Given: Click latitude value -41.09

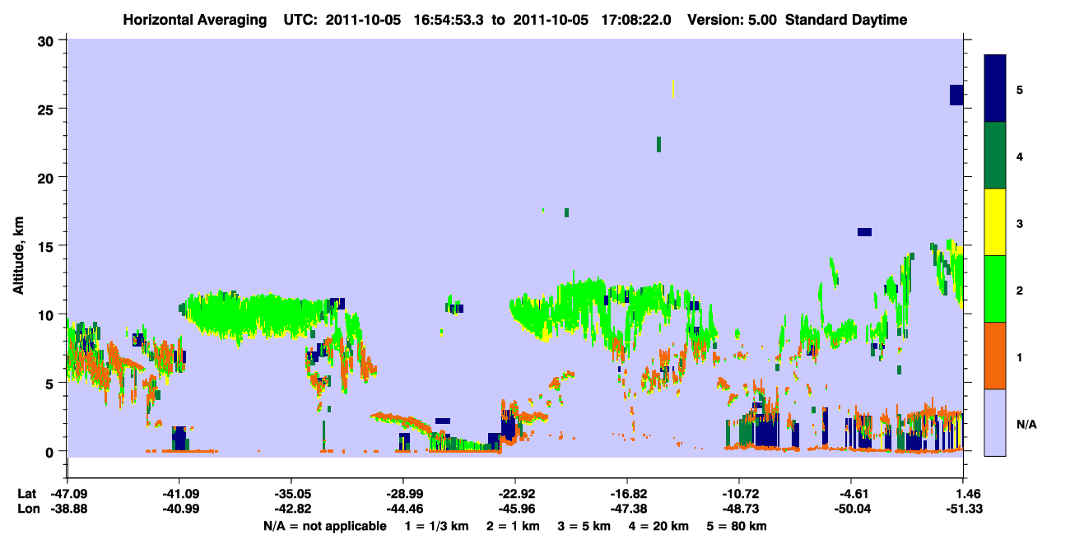Looking at the screenshot, I should [x=179, y=494].
